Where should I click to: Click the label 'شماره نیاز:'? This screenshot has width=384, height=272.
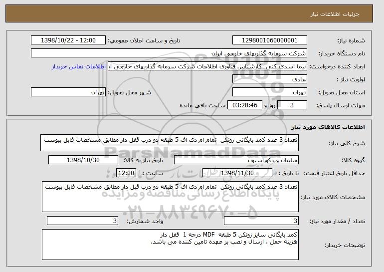click(351, 40)
